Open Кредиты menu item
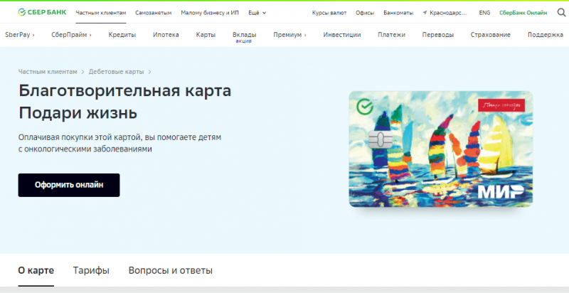 [122, 35]
